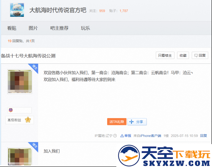Click the timestamp 2025-07-15 10:59

point(184,136)
